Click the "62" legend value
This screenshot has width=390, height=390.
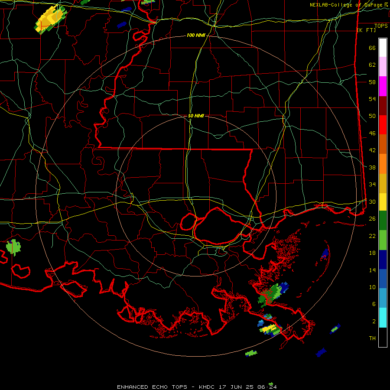click(372, 65)
